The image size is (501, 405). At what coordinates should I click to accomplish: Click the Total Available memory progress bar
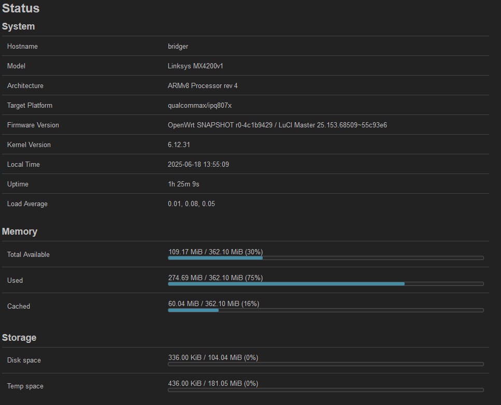coord(326,258)
